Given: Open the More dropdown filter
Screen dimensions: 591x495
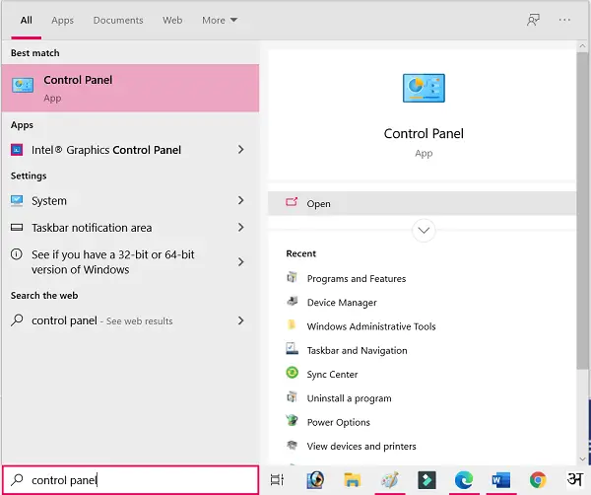Looking at the screenshot, I should 220,20.
